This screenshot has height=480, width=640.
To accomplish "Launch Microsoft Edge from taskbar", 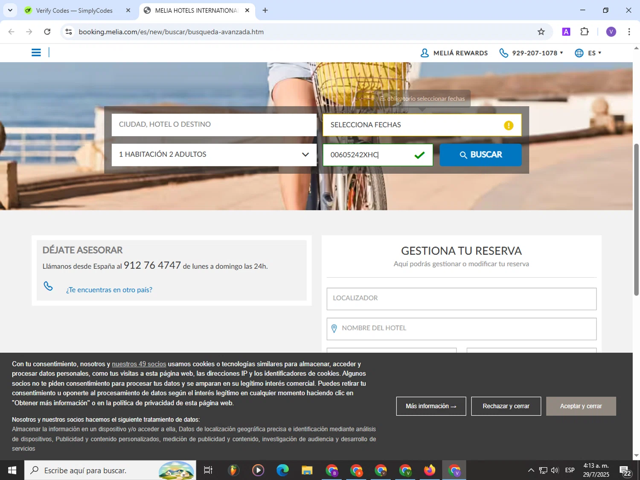I will [282, 470].
